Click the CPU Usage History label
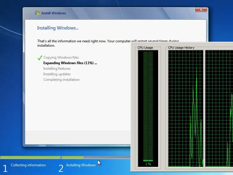Image resolution: width=233 pixels, height=175 pixels. pos(181,48)
